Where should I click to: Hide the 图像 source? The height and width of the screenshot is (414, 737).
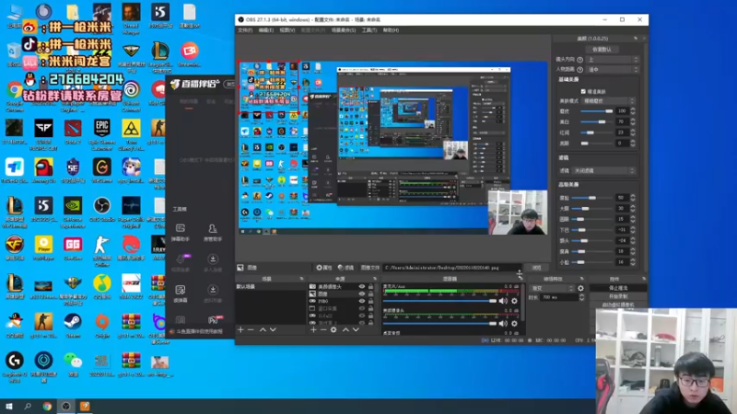362,293
